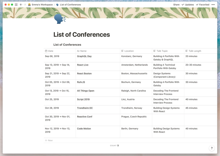Click the large speaking head page emoji
Screen dimensions: 220x156
60,19
